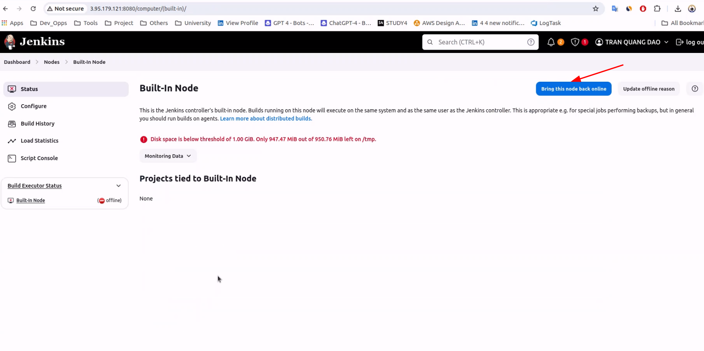Collapse the Build Executor Status panel chevron
Screen dimensions: 704x351
(x=119, y=186)
